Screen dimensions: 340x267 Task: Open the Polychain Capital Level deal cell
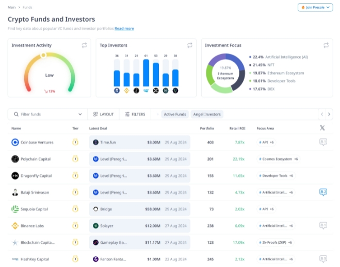click(x=140, y=159)
